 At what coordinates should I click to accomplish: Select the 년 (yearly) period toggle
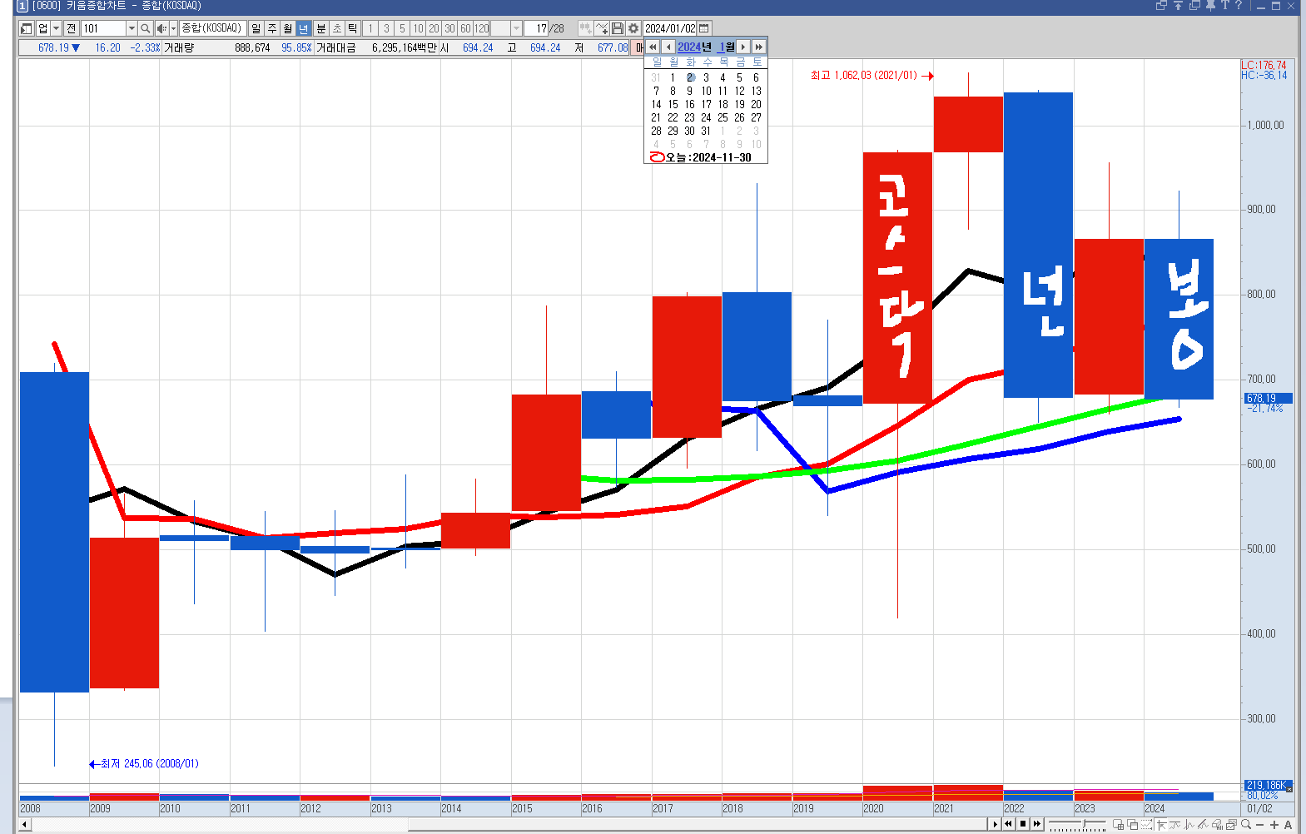pyautogui.click(x=303, y=28)
